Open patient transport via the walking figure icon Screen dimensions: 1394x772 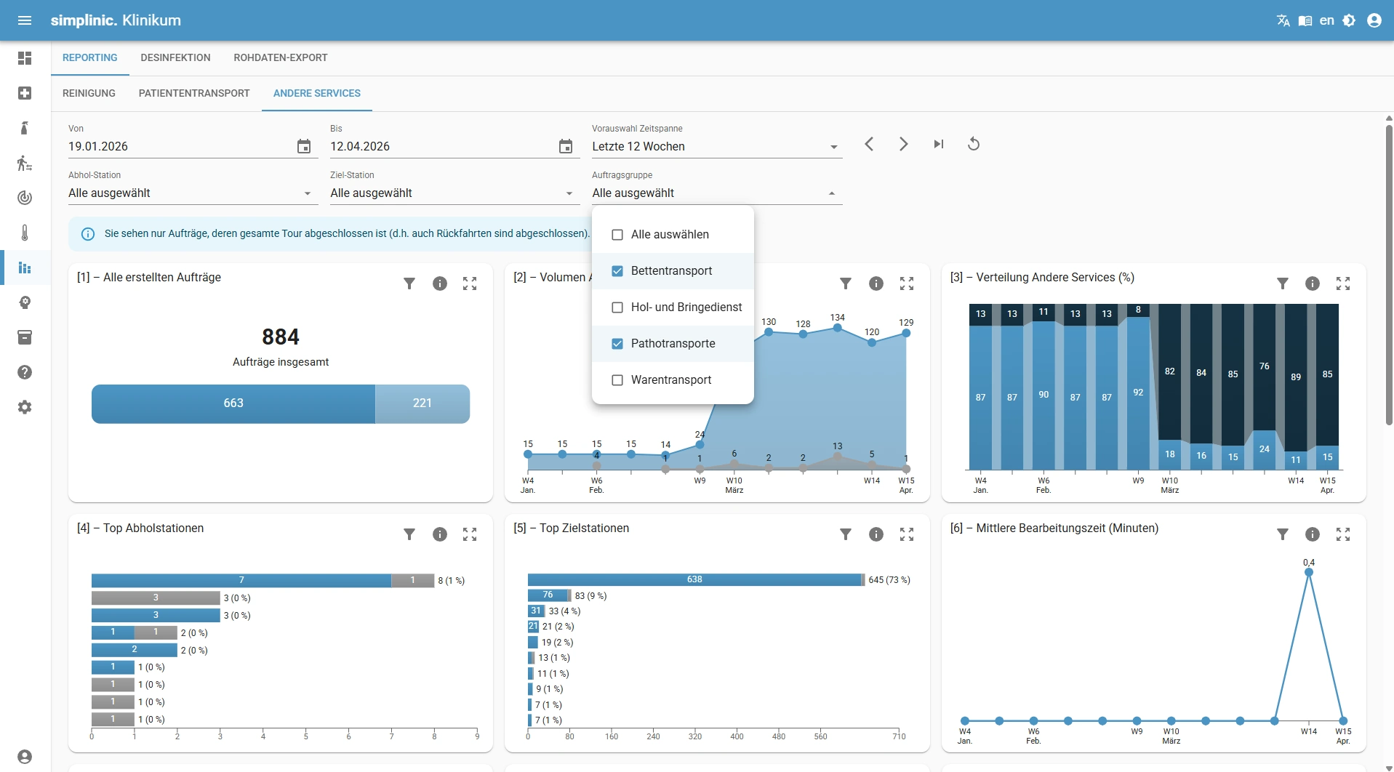click(25, 164)
